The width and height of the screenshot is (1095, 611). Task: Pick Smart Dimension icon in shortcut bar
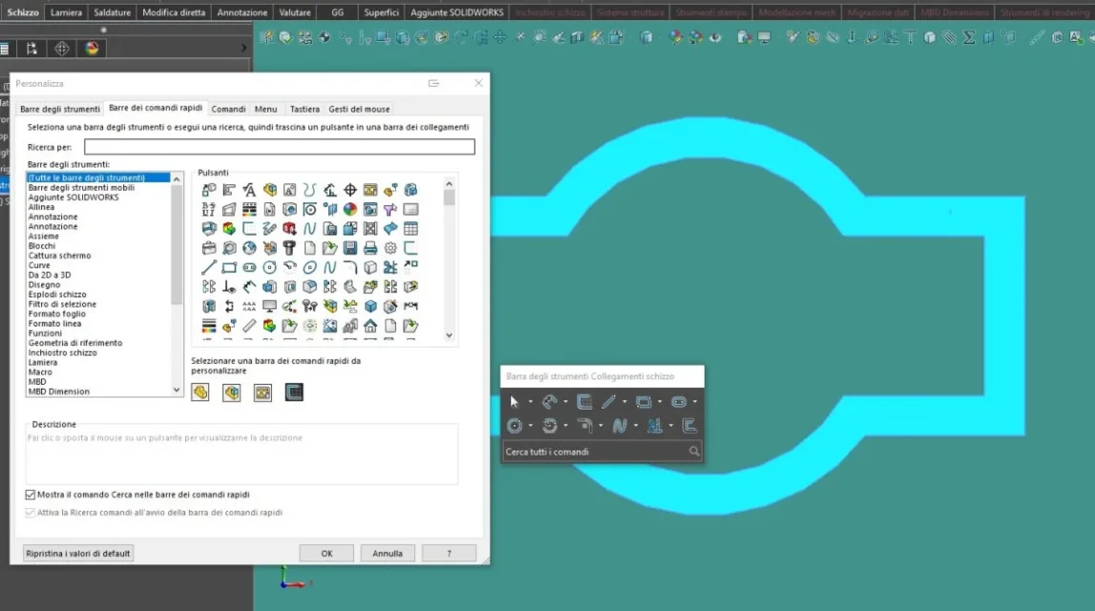click(550, 402)
